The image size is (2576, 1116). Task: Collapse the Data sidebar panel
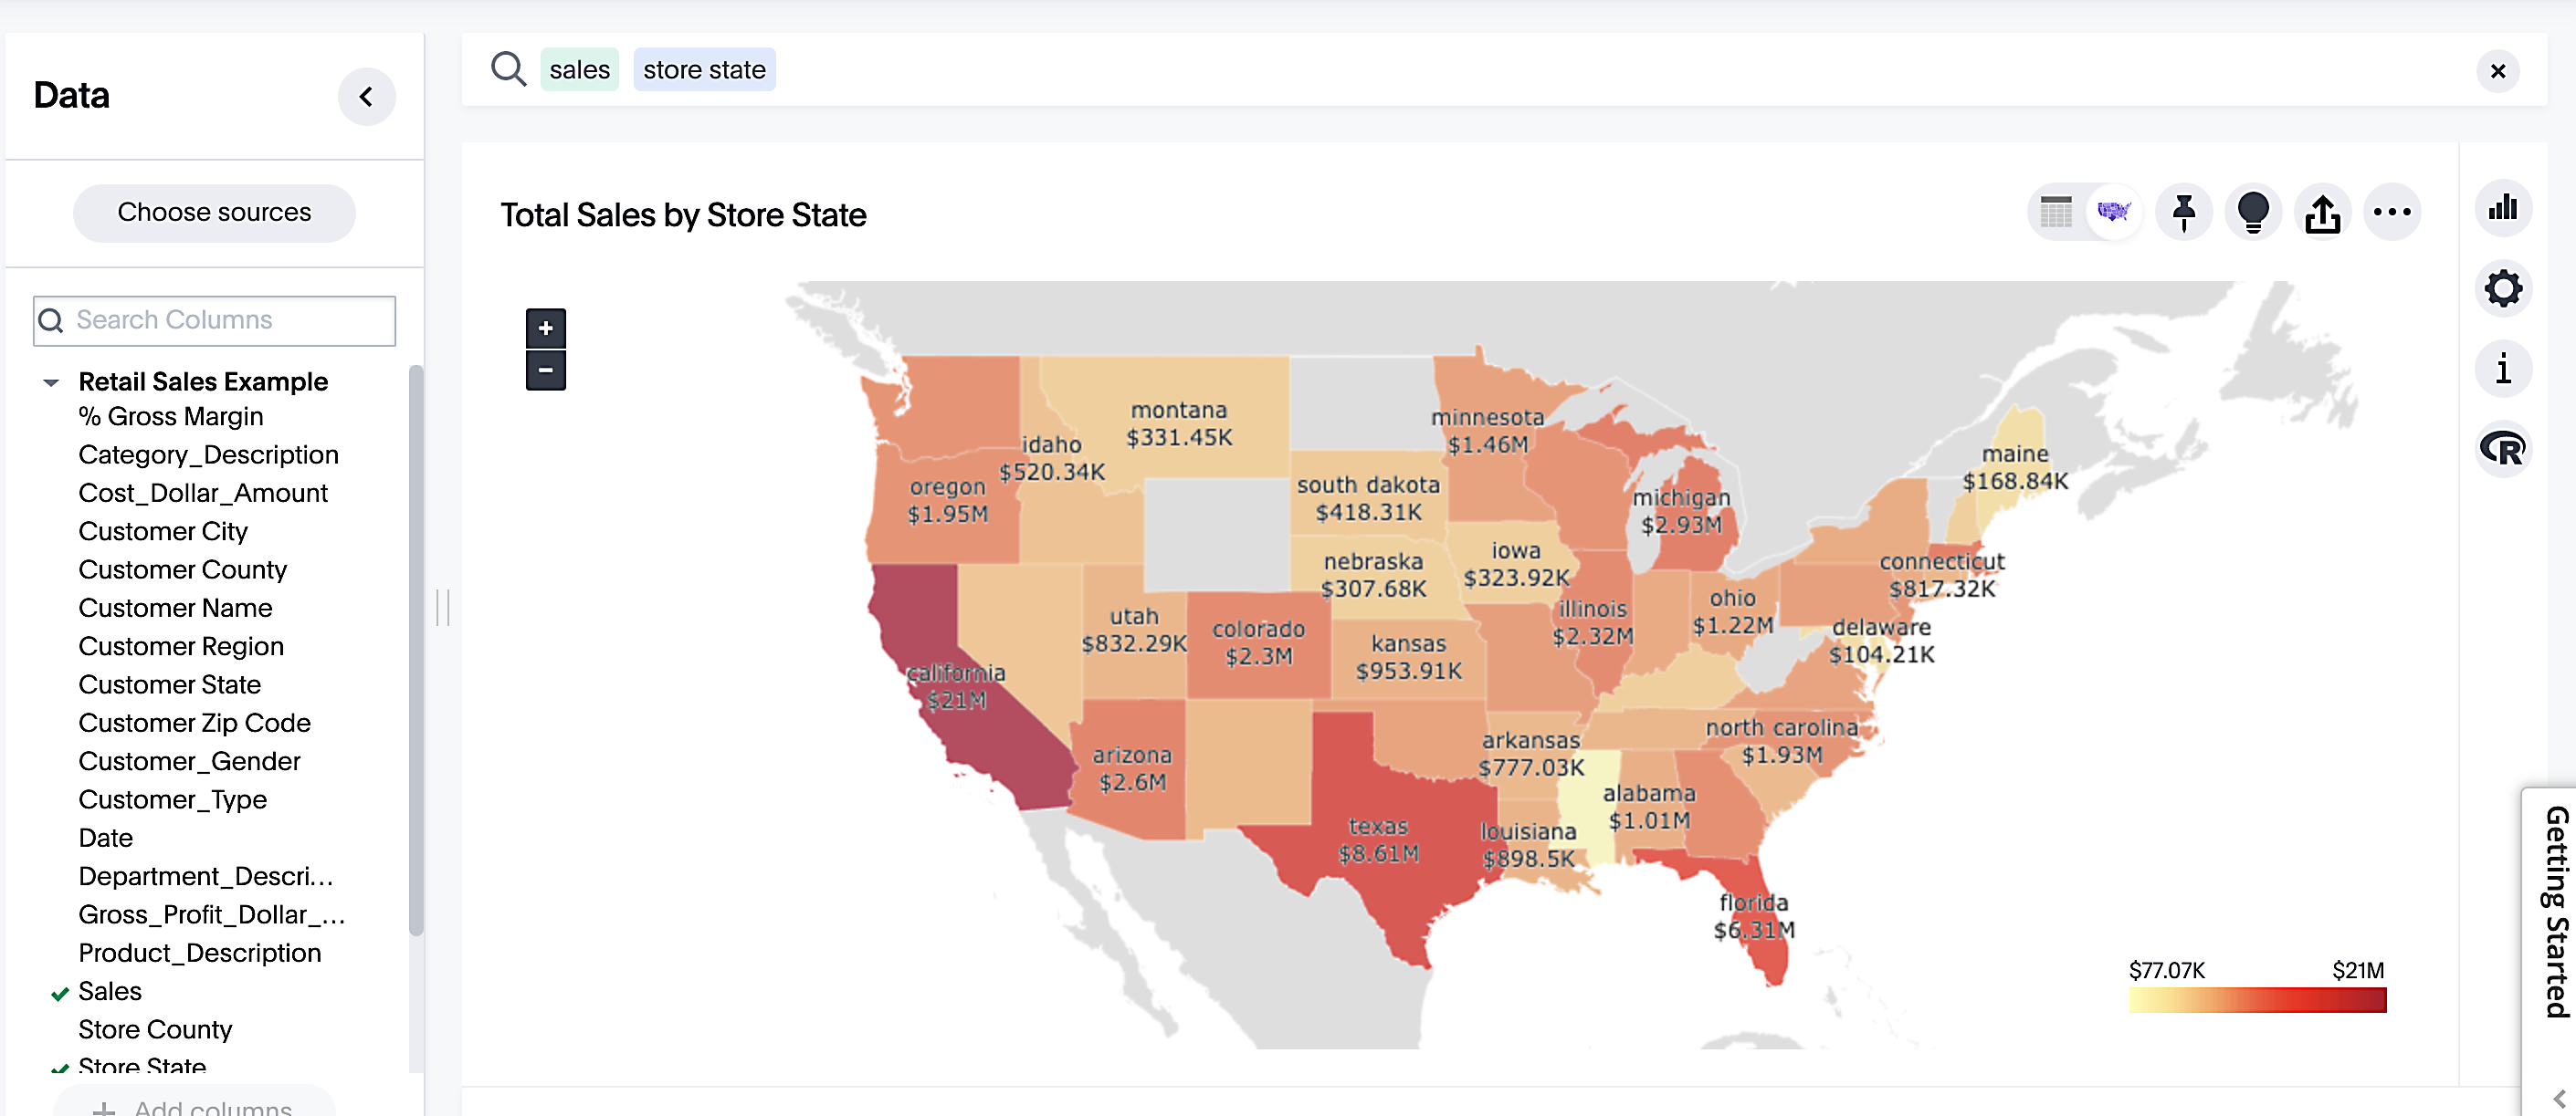[366, 96]
